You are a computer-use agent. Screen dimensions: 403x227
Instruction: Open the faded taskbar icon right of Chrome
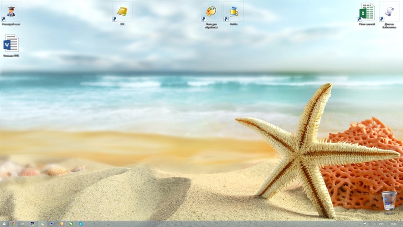tap(23, 224)
